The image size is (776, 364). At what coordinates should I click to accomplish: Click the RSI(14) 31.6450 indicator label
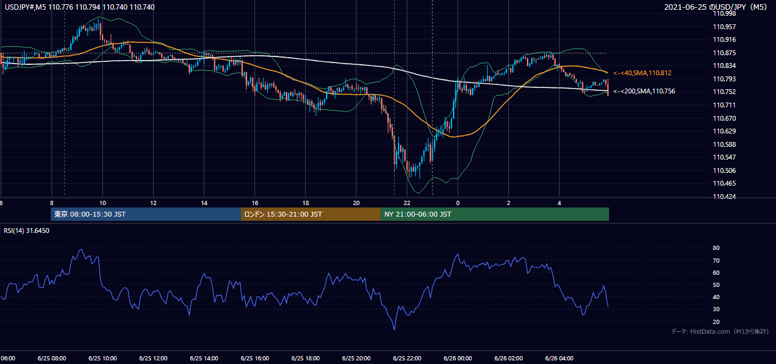27,231
